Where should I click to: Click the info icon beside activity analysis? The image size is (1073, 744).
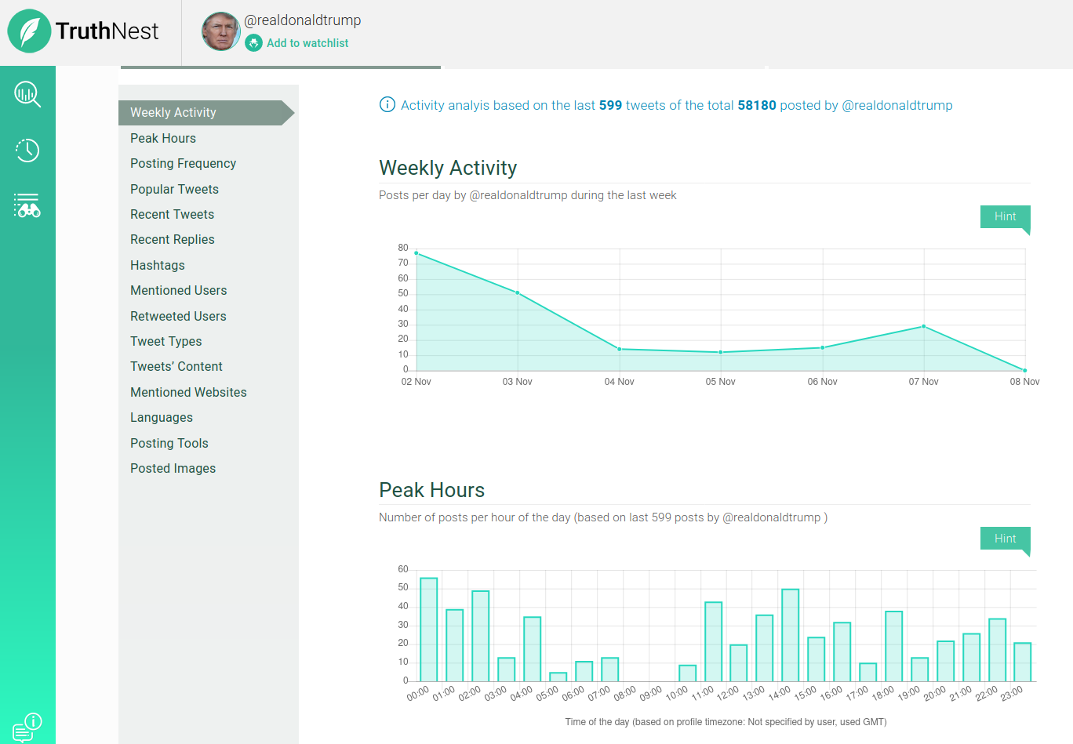click(387, 104)
